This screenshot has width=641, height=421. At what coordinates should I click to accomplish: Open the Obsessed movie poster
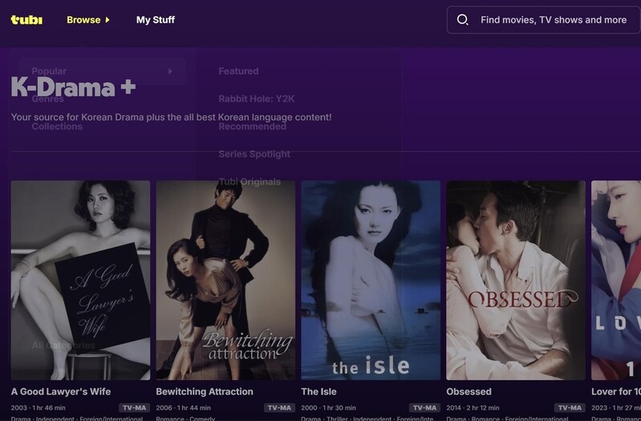[516, 280]
